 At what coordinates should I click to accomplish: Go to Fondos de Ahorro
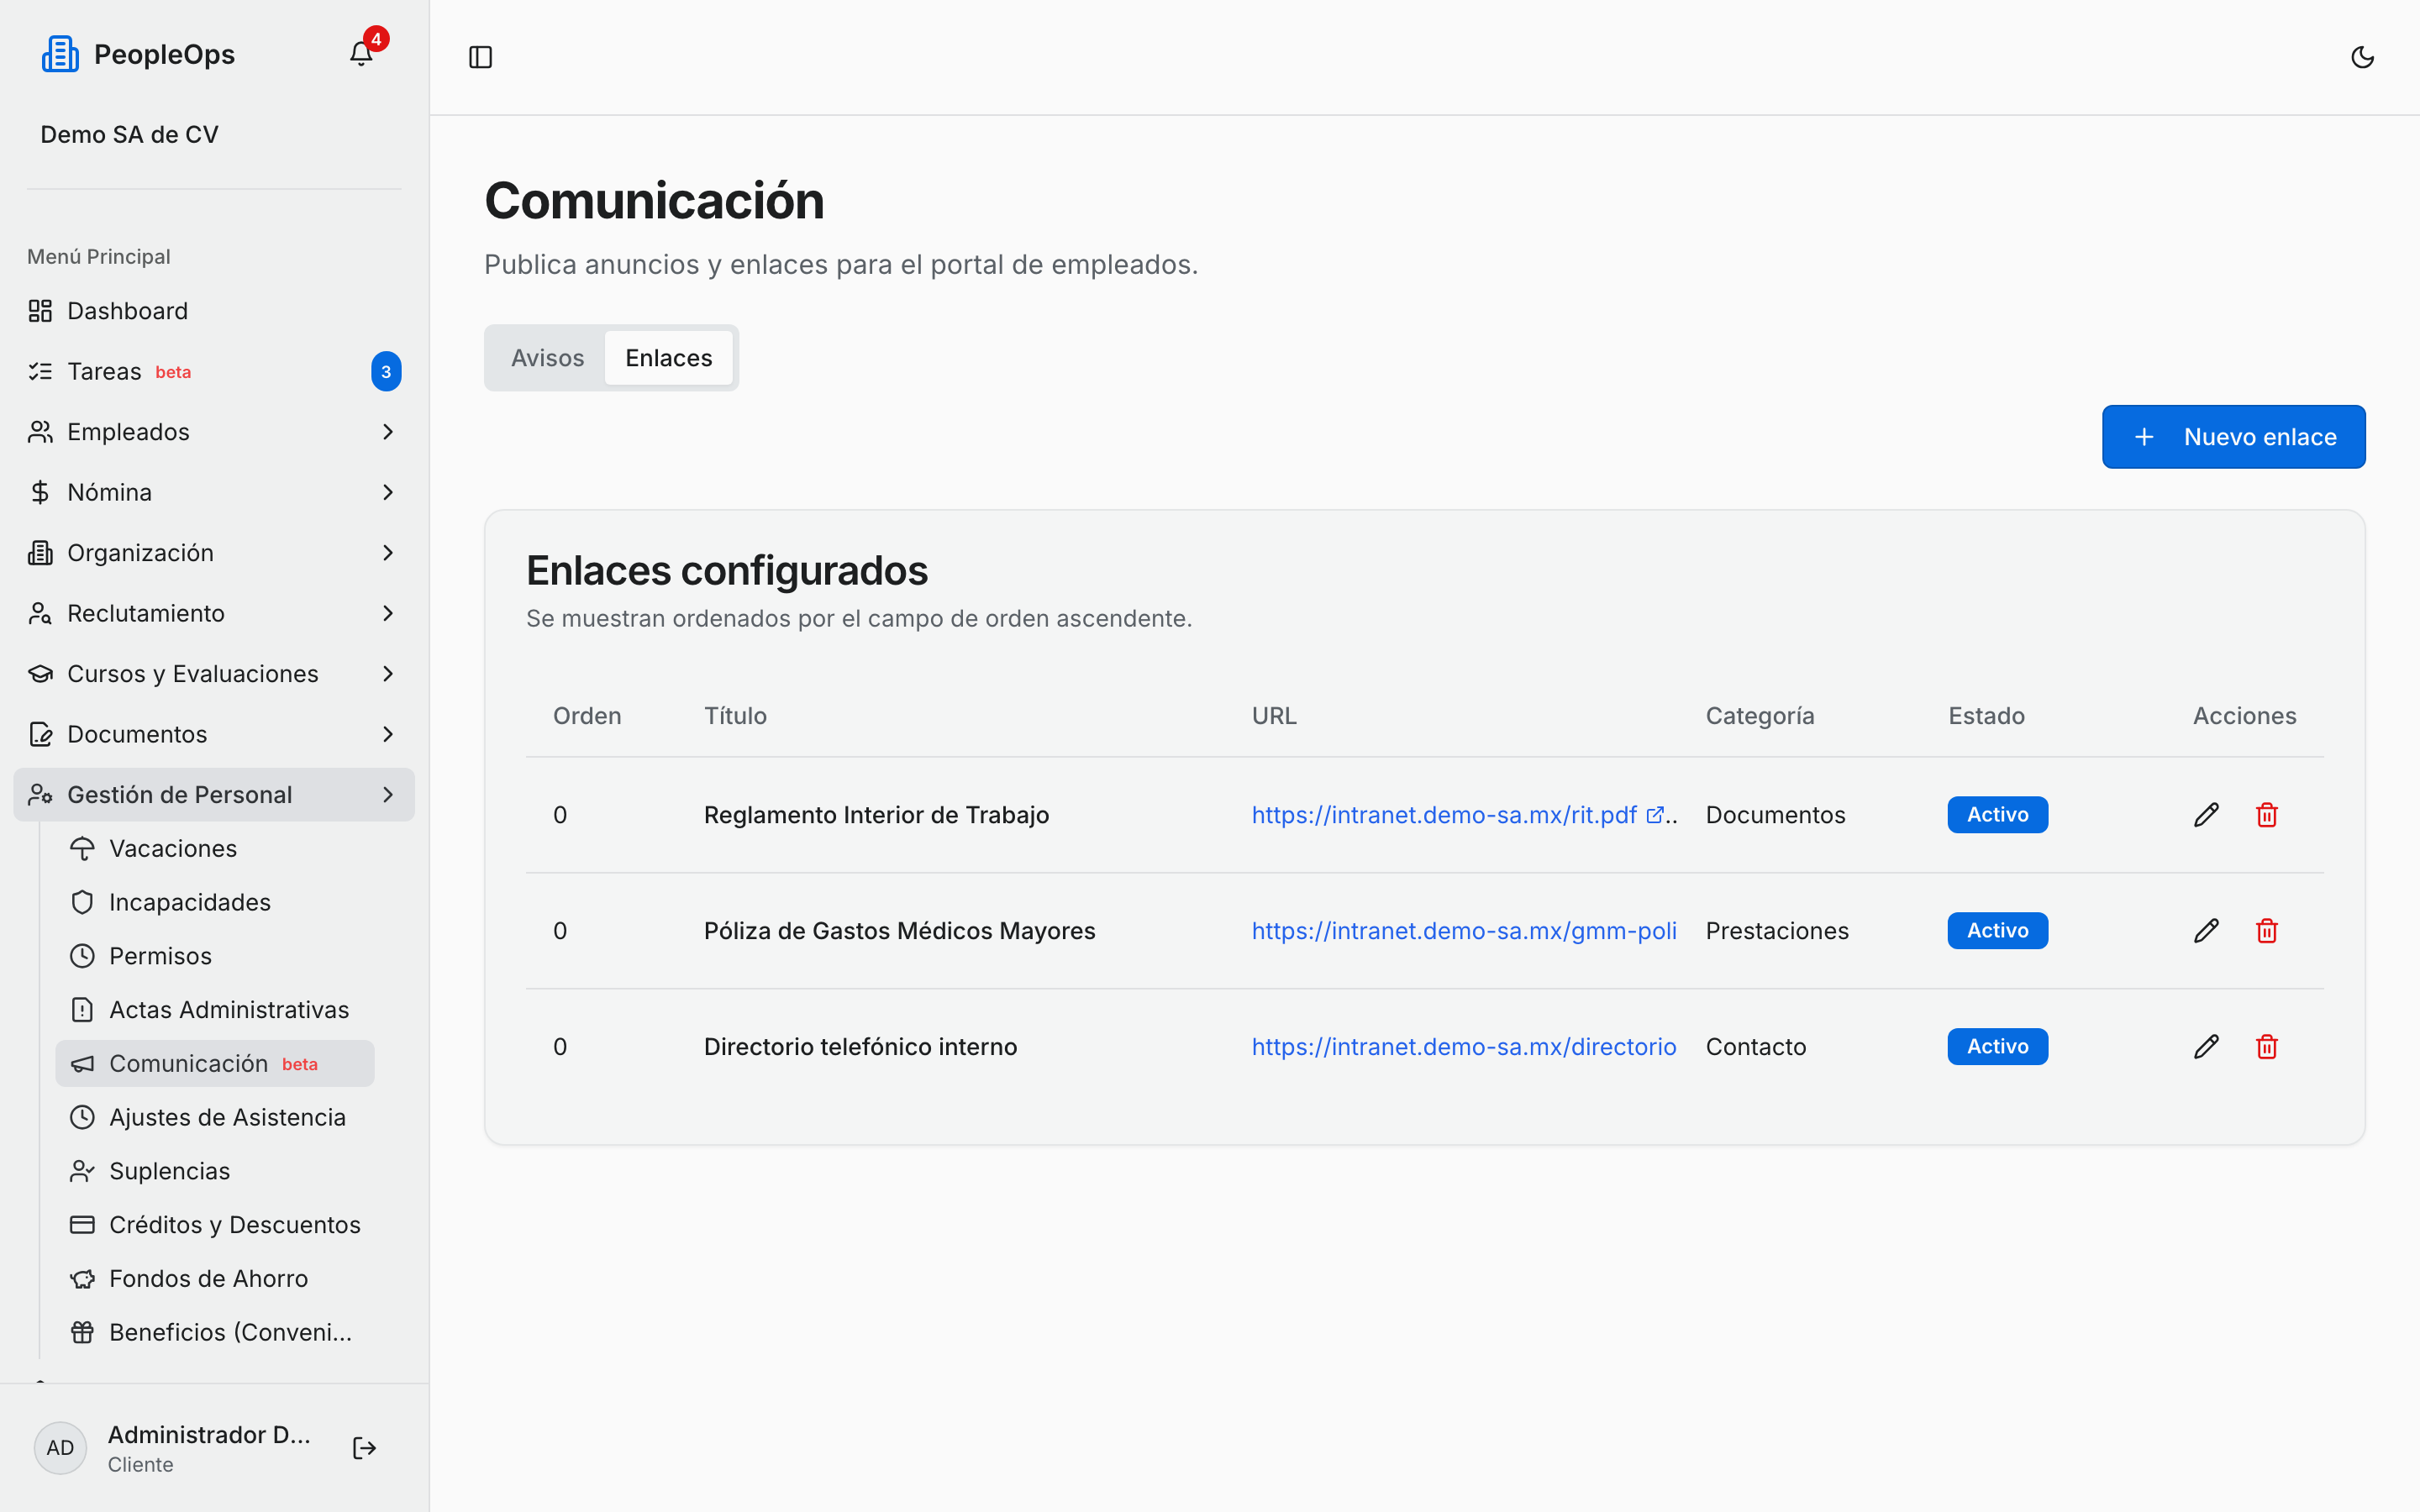click(x=215, y=1279)
